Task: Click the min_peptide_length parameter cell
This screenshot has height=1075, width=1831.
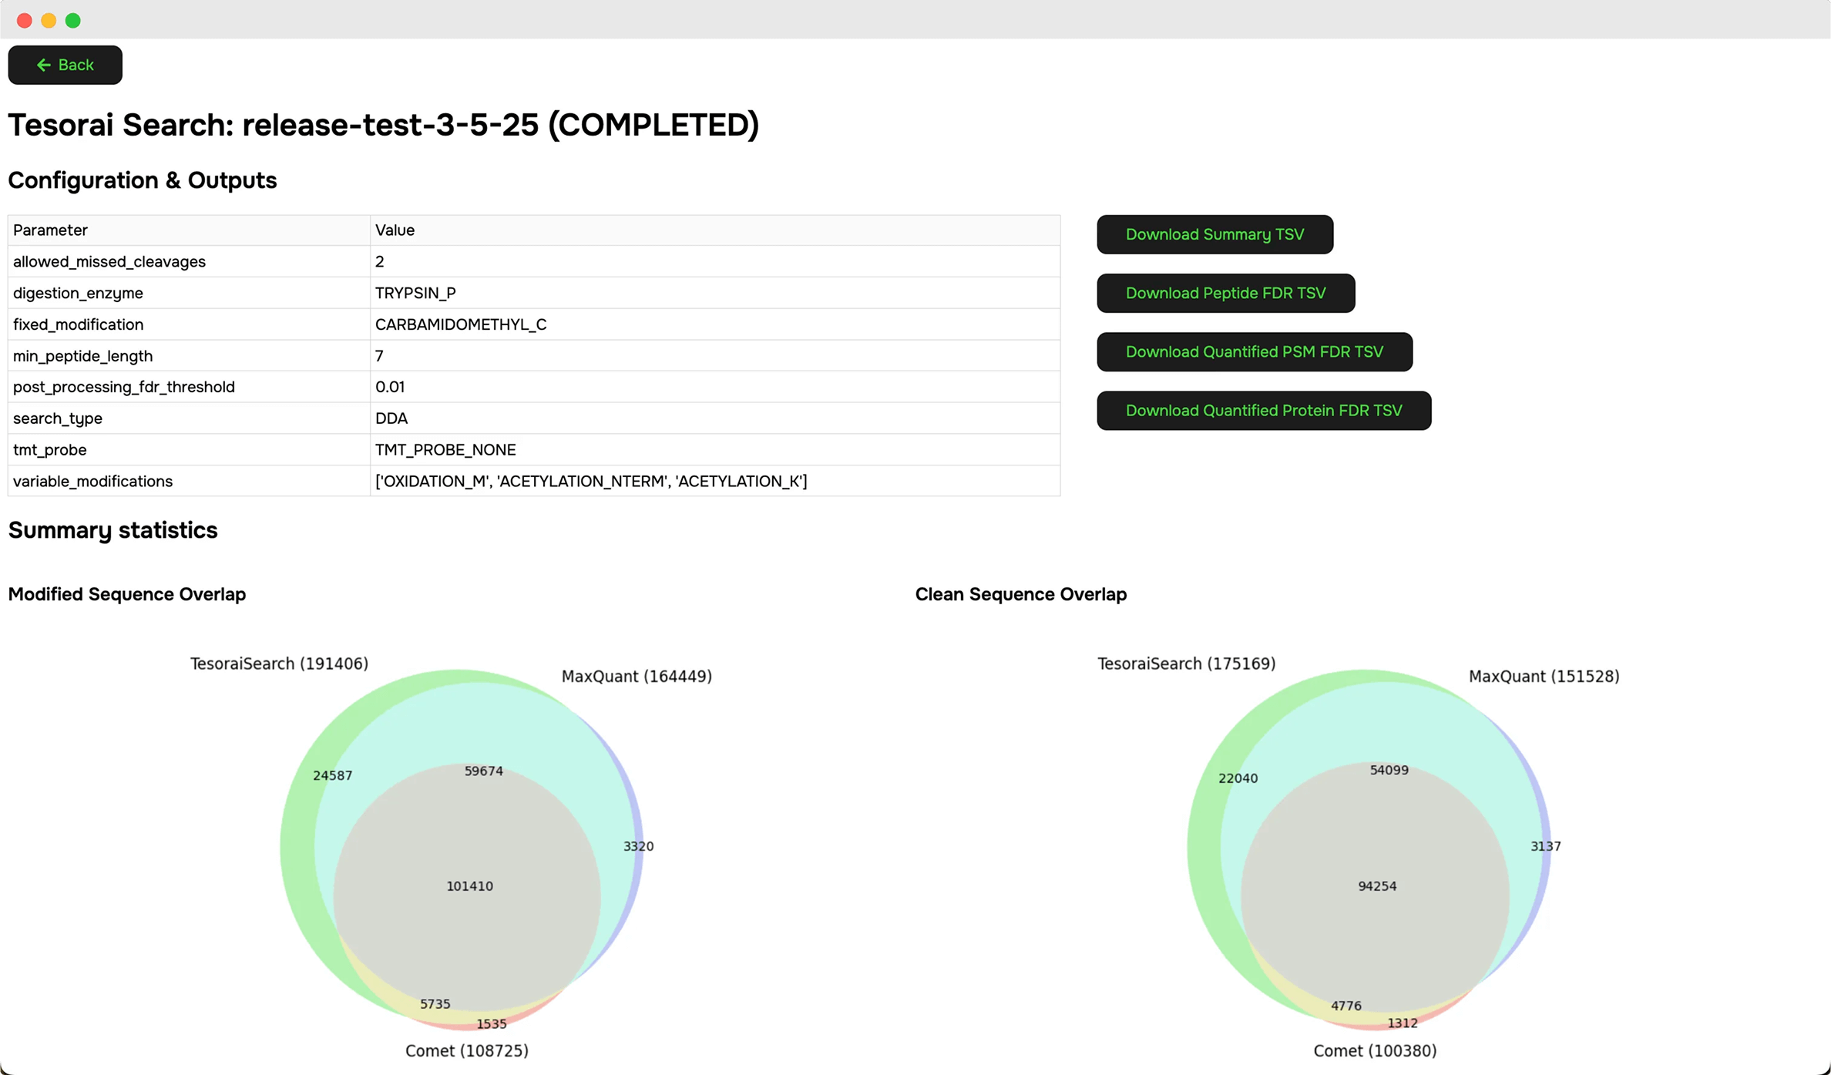Action: point(189,356)
